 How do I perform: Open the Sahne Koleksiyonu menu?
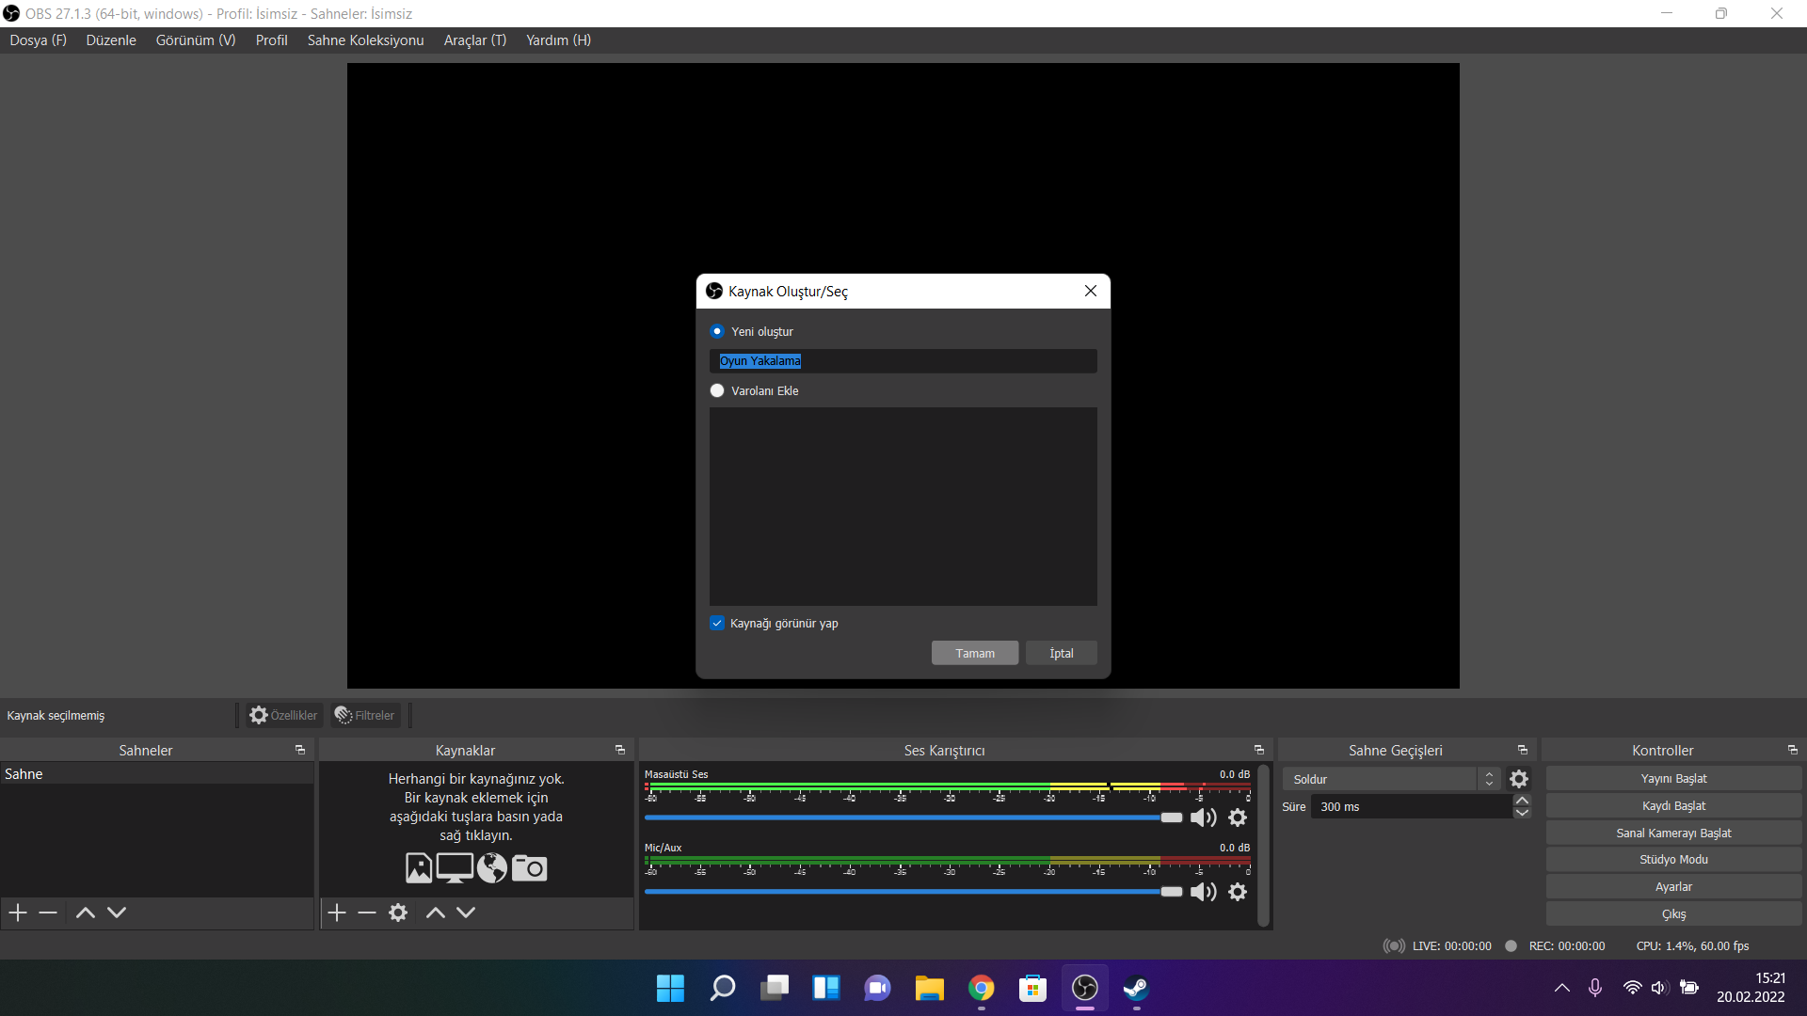pyautogui.click(x=365, y=40)
